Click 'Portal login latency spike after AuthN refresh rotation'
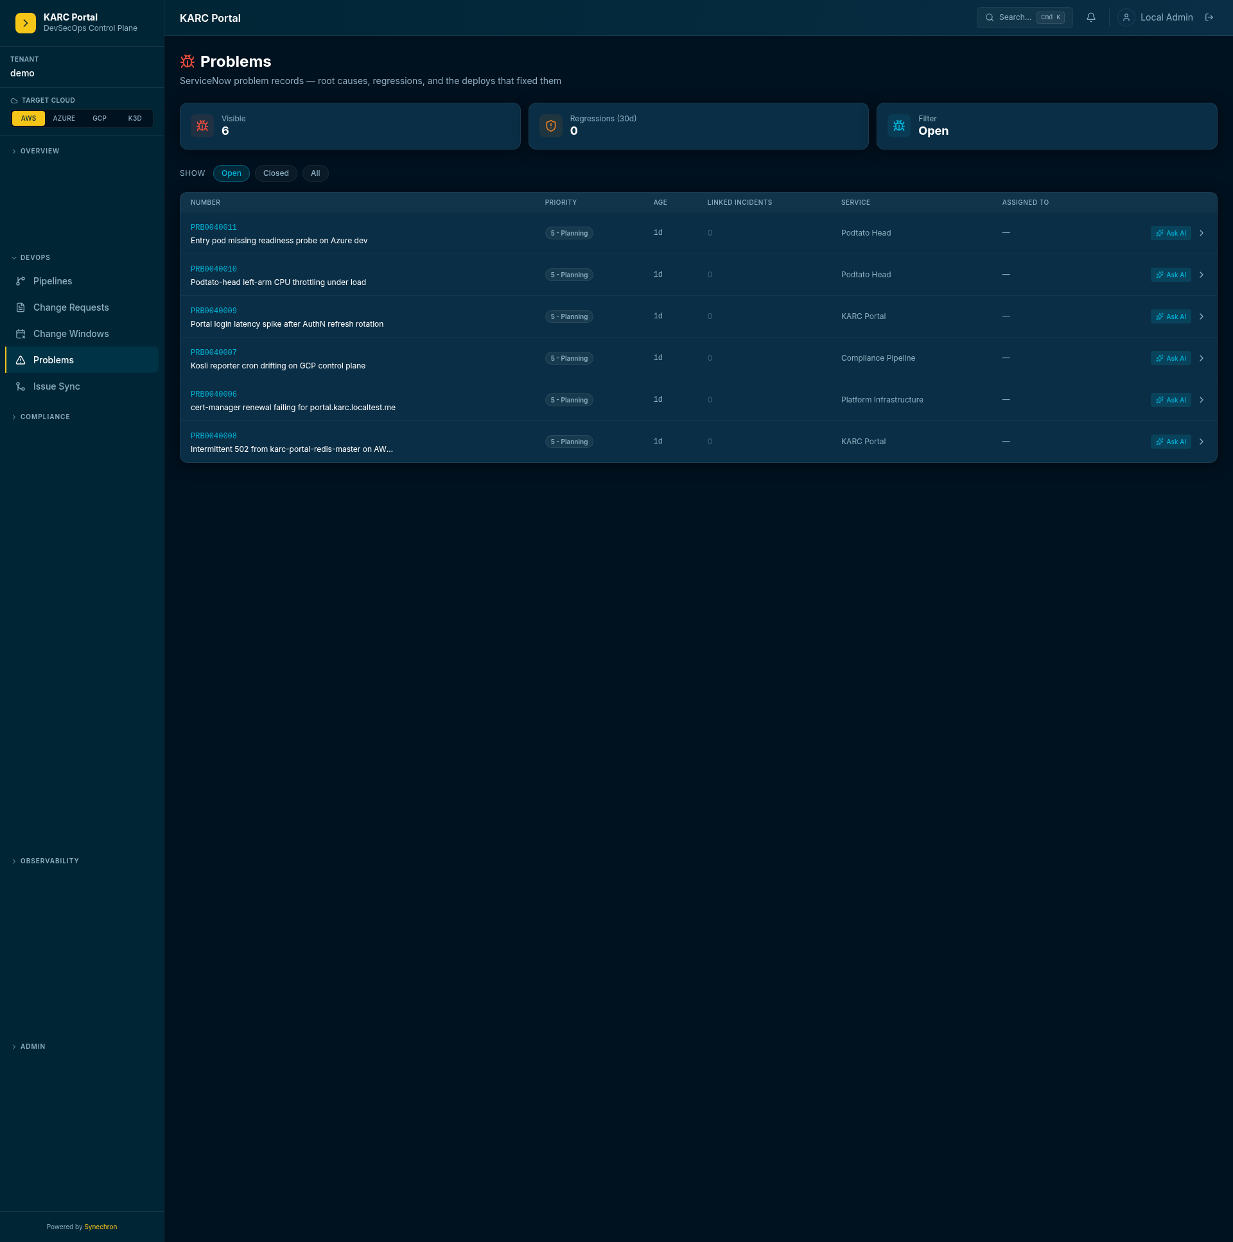1233x1242 pixels. [x=287, y=325]
